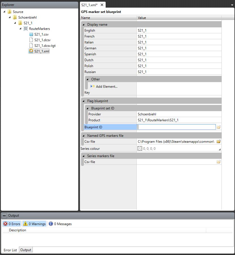The image size is (235, 255).
Task: Select S21_1.dcsv in Explorer
Action: coord(42,40)
